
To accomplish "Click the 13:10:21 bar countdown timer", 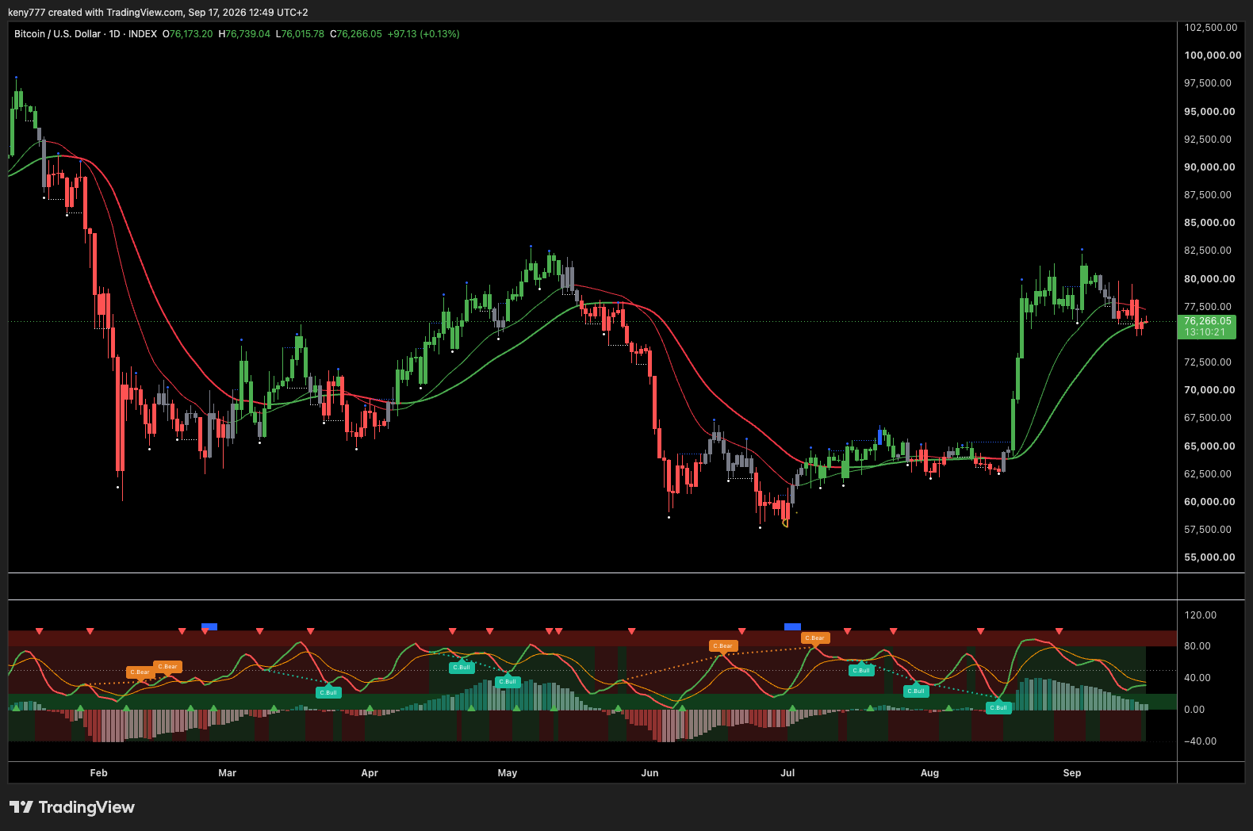I will 1205,332.
